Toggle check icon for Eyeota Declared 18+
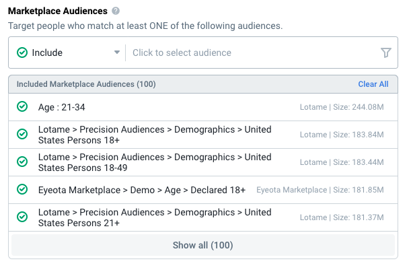 pos(22,189)
